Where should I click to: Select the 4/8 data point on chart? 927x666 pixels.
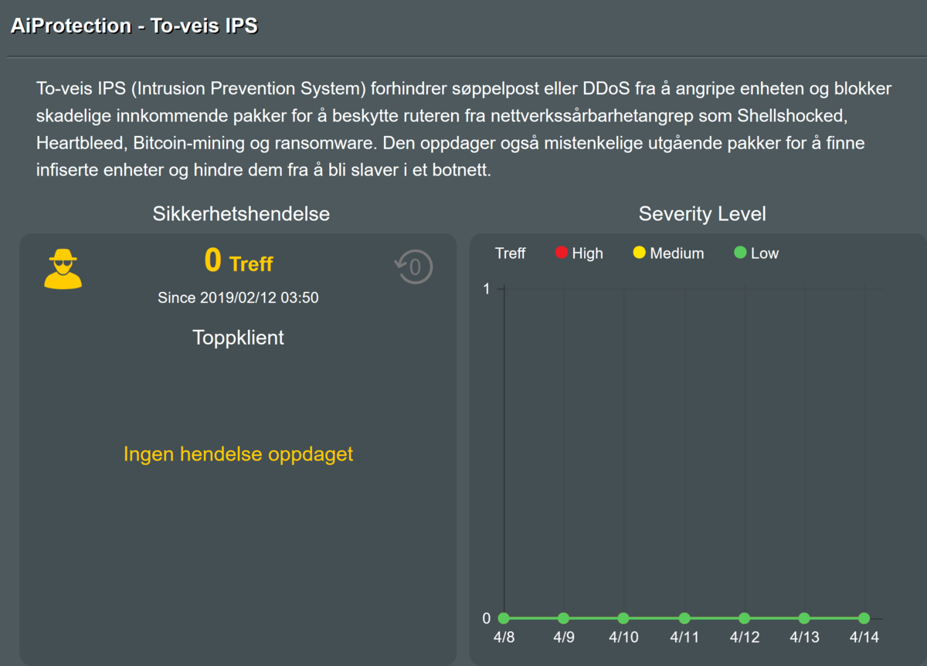tap(504, 618)
